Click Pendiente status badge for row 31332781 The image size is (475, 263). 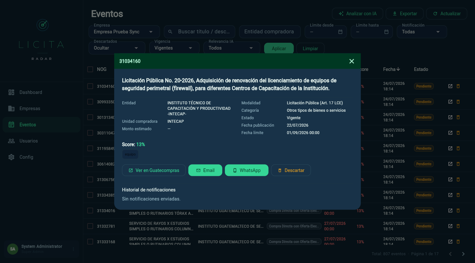click(424, 226)
